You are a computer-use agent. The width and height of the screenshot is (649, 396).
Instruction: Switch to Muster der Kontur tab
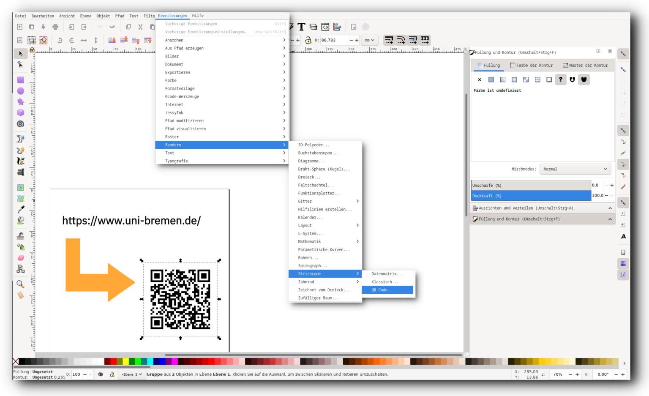click(585, 66)
